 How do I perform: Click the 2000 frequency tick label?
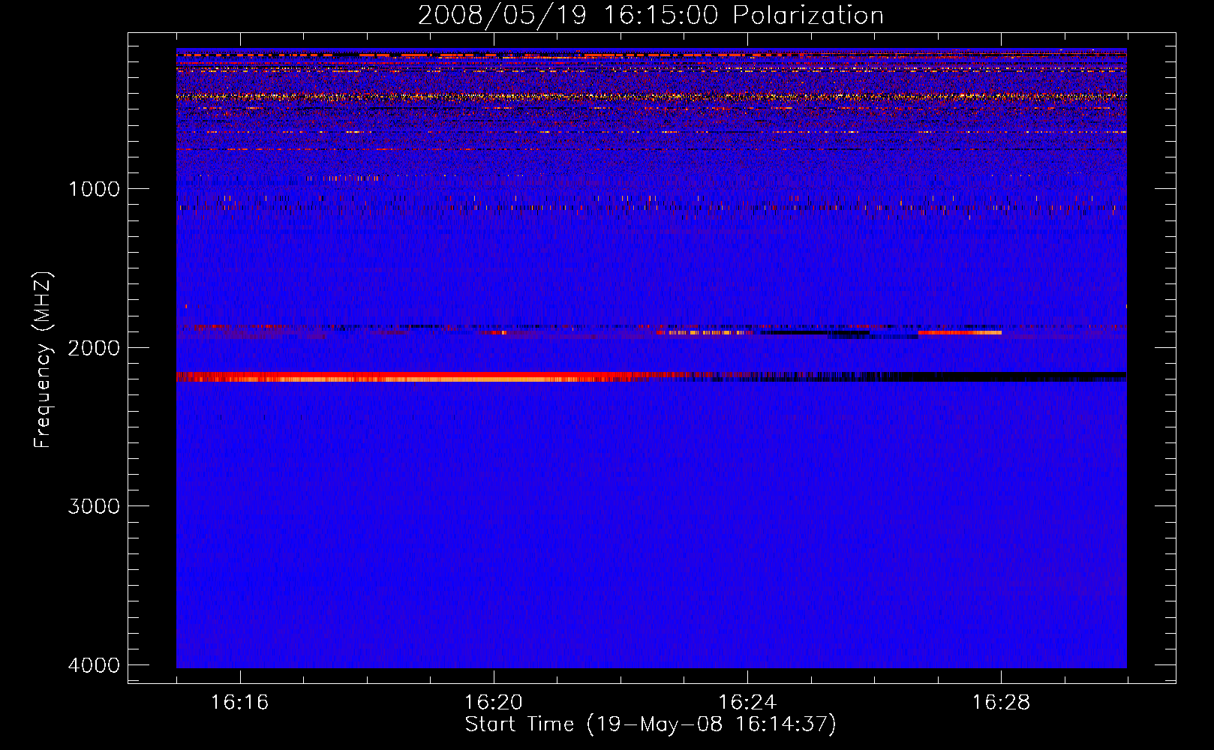94,347
